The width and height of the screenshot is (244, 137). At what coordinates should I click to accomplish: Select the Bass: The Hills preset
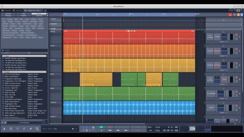[24, 95]
